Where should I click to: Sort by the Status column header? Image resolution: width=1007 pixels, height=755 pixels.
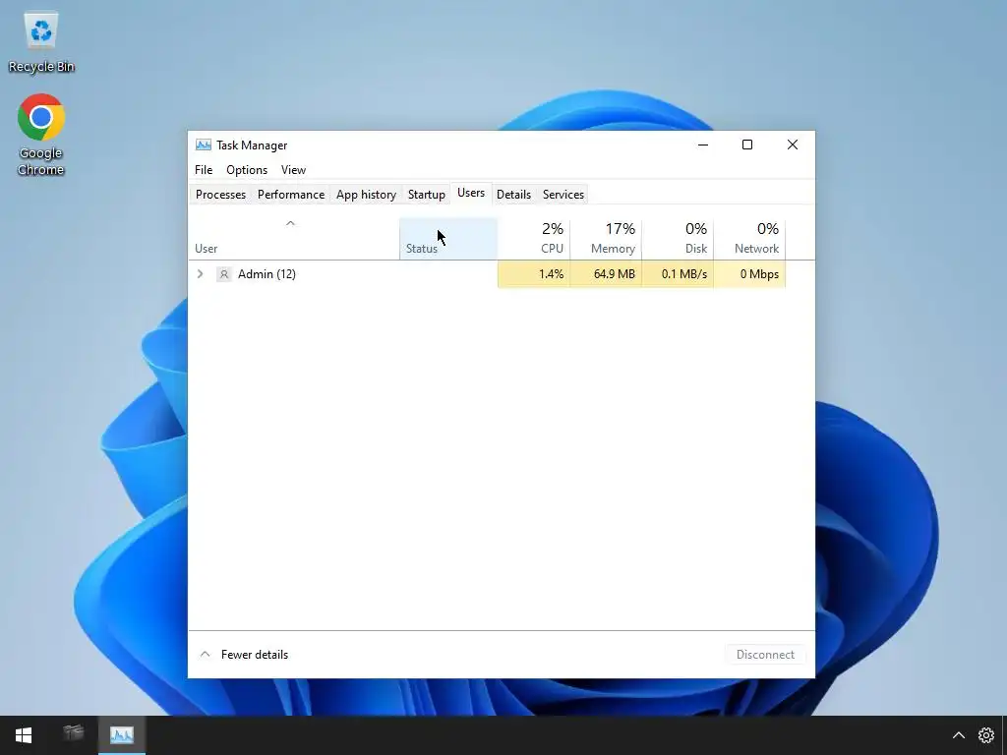tap(448, 239)
